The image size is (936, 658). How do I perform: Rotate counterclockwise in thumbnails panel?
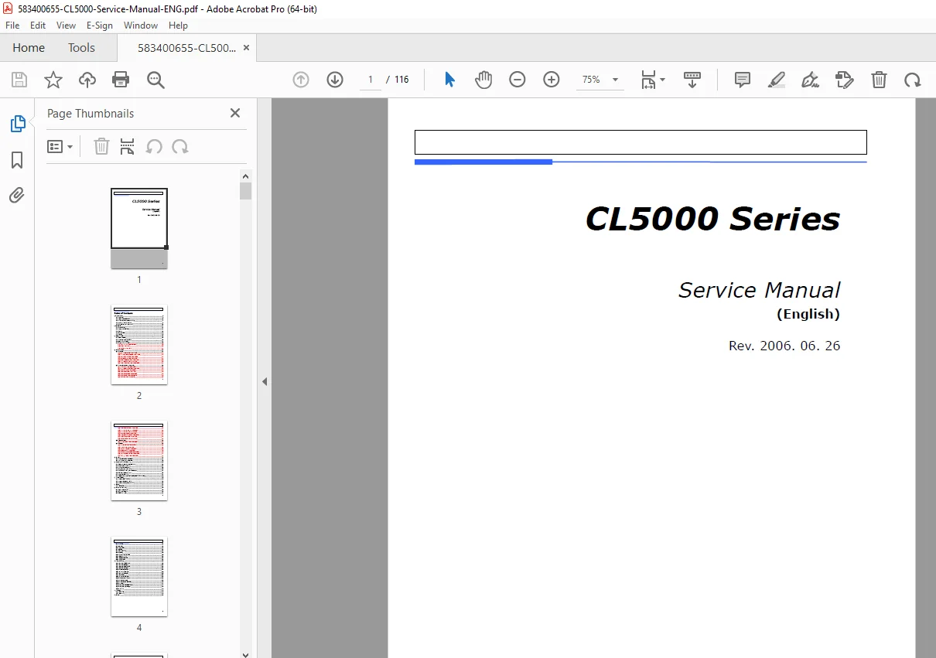point(154,146)
